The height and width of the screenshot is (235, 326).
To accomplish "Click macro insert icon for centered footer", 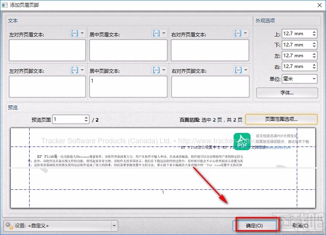I will coord(156,70).
